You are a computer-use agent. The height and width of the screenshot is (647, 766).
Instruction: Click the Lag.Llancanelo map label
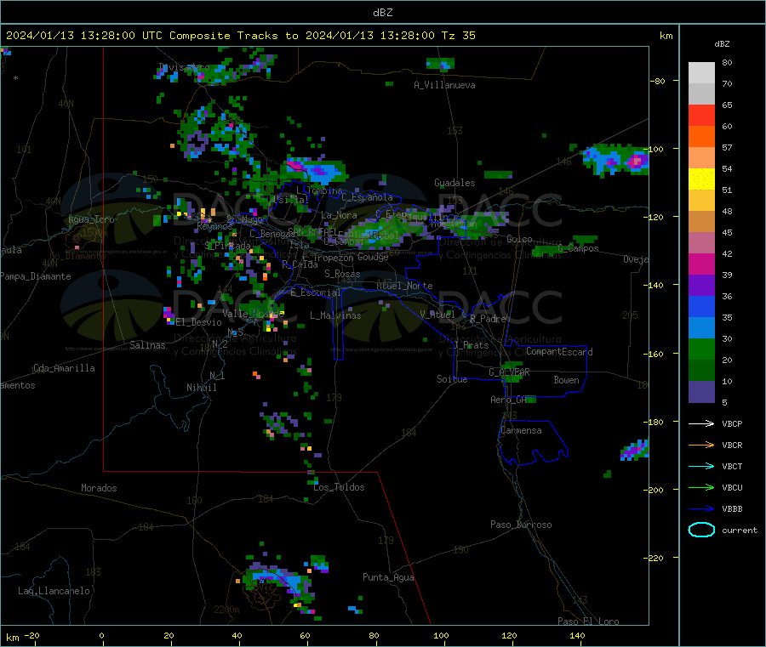(x=54, y=591)
